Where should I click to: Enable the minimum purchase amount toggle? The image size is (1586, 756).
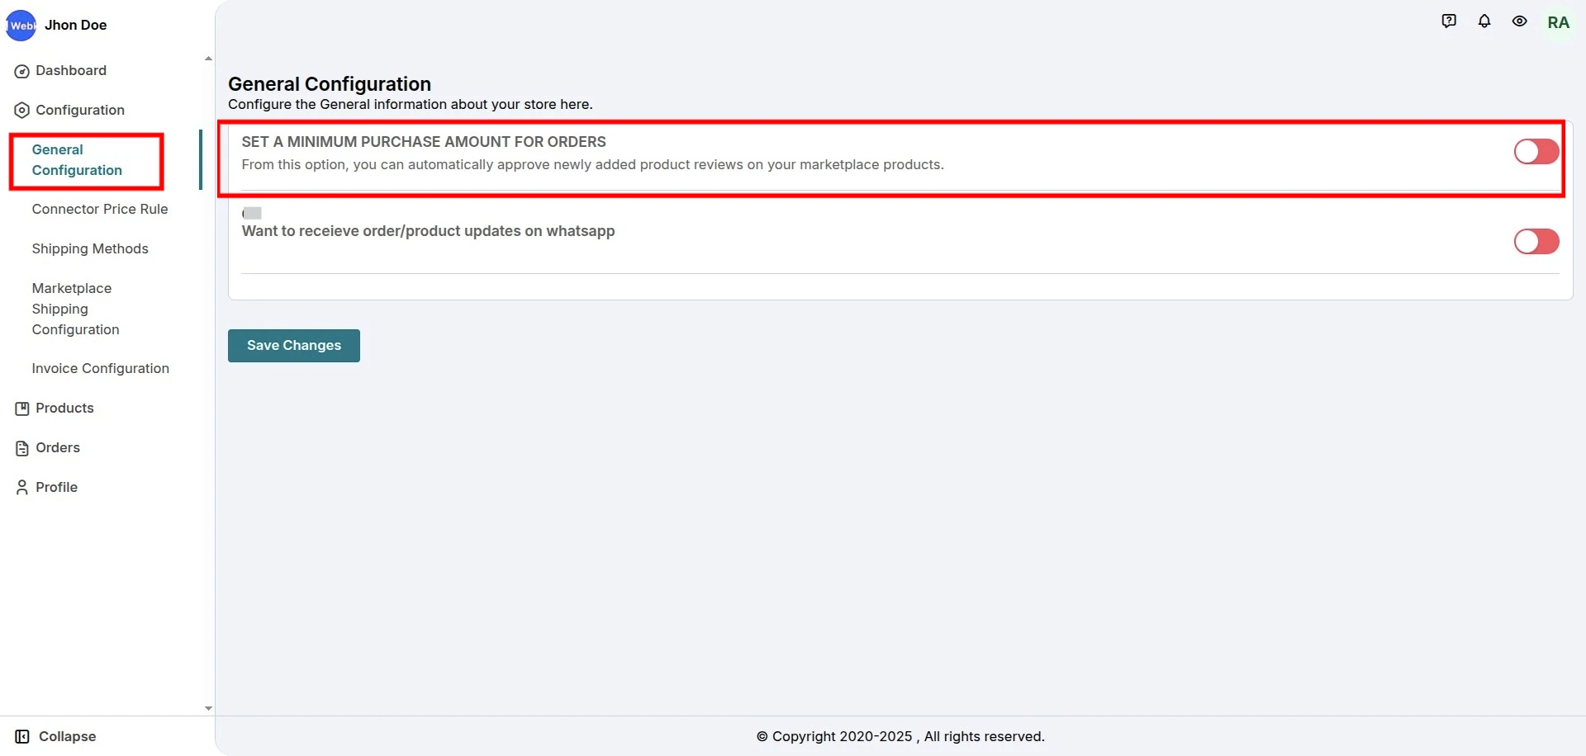point(1536,152)
